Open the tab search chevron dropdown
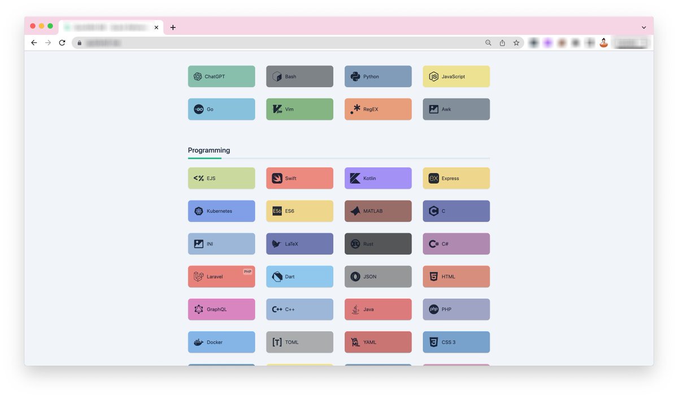 (x=644, y=28)
